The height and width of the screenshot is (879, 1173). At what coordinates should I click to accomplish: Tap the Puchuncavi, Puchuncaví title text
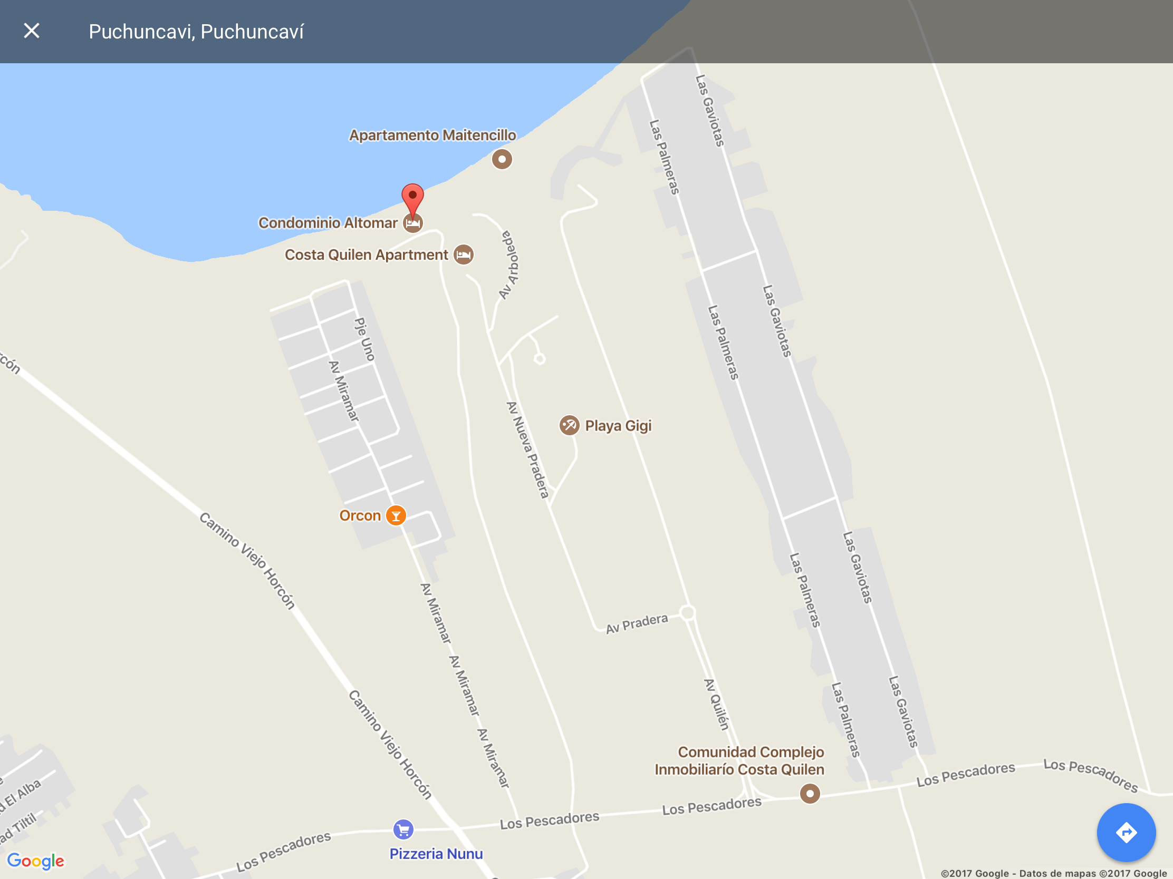click(x=196, y=32)
